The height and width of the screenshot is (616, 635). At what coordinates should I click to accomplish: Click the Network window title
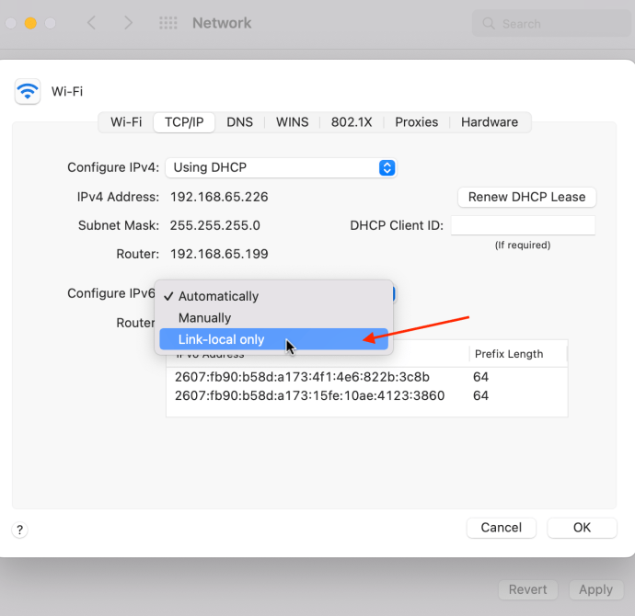[222, 23]
